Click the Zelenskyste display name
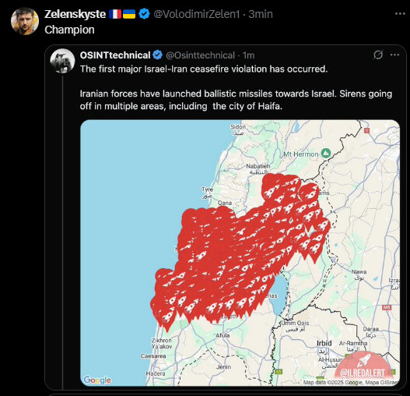The width and height of the screenshot is (410, 396). point(75,14)
